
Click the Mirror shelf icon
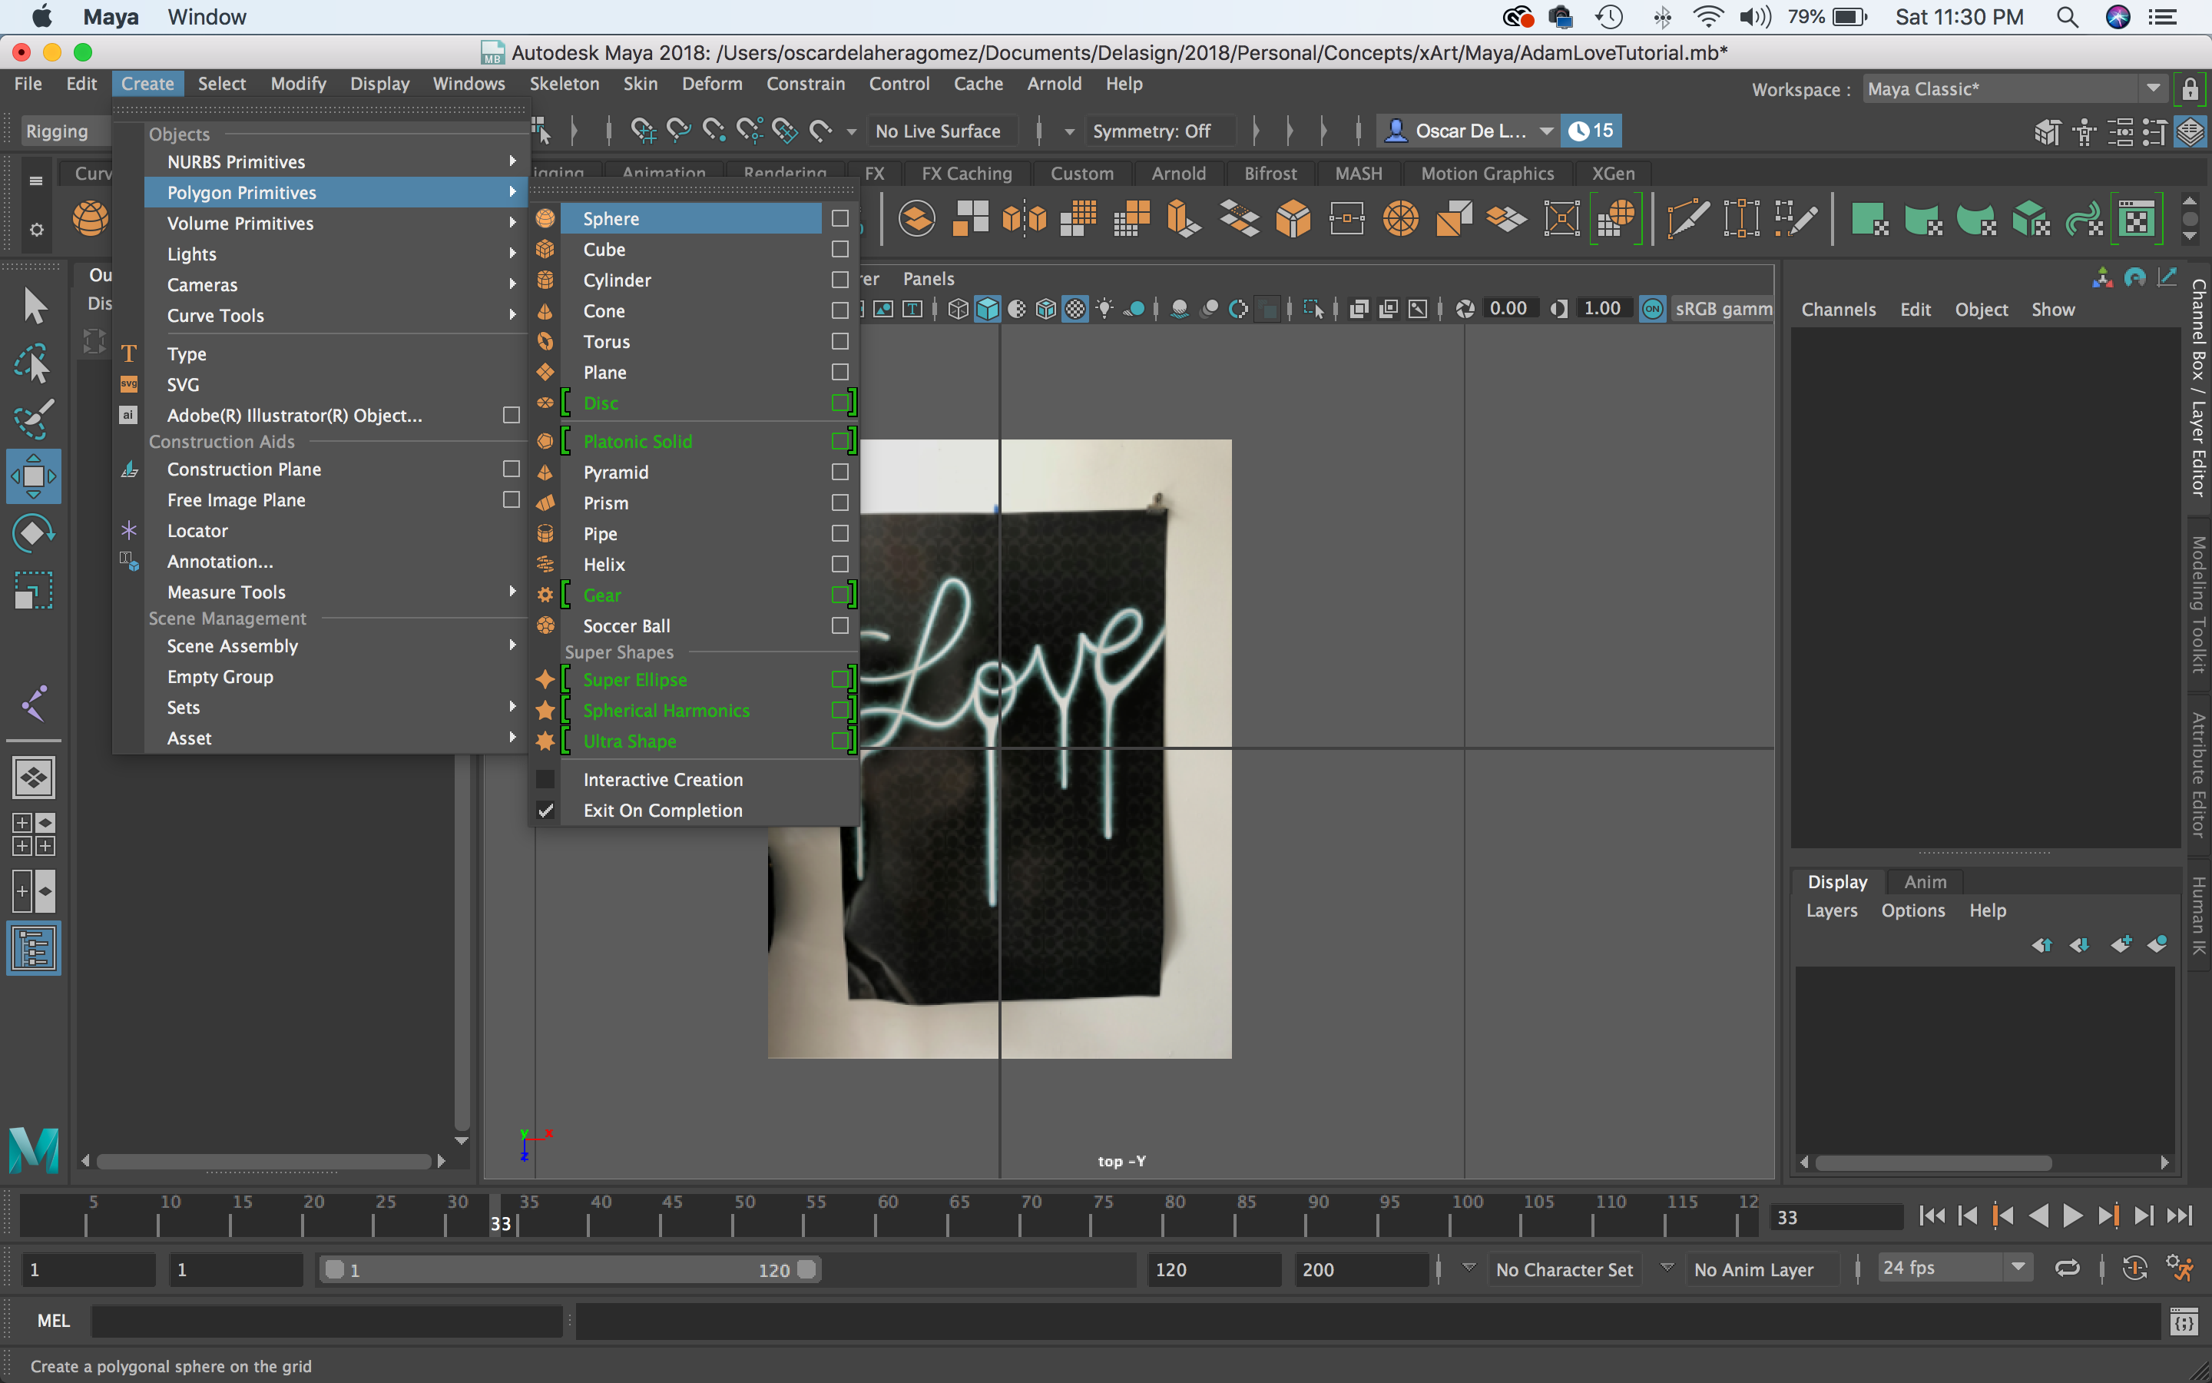tap(1025, 220)
